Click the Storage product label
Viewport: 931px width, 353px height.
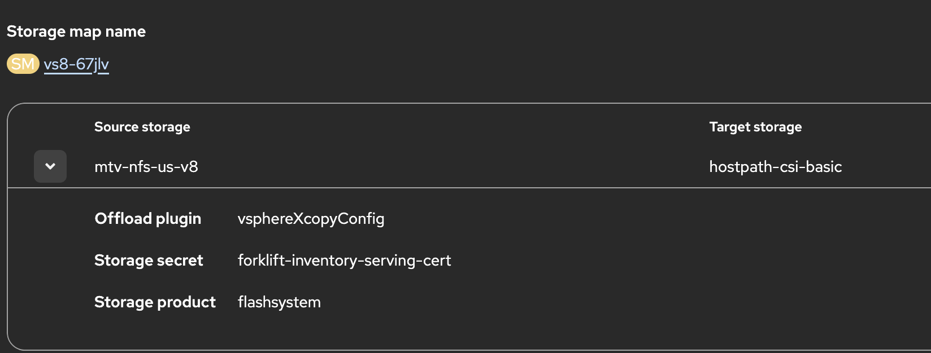[155, 302]
